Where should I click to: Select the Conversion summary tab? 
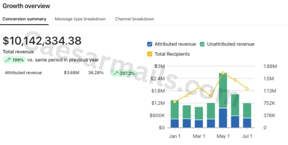[x=24, y=19]
